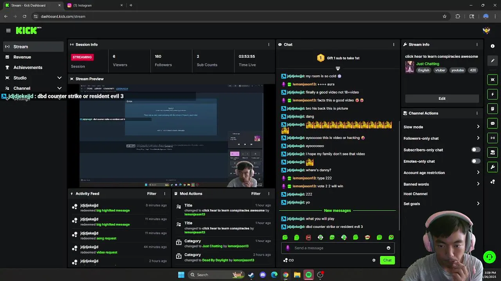Select Stream in the left sidebar
Image resolution: width=501 pixels, height=281 pixels.
[33, 46]
